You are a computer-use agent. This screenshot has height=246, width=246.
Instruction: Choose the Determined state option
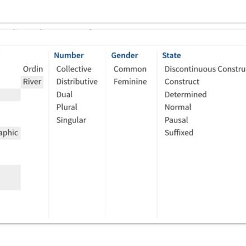(x=186, y=94)
